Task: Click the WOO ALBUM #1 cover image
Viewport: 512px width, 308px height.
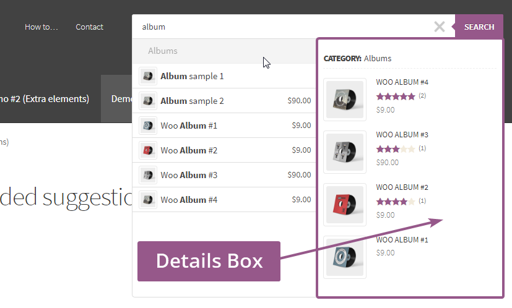Action: (x=345, y=257)
